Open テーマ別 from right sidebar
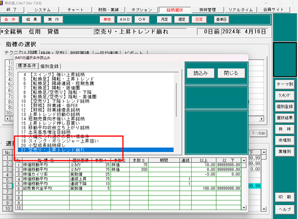Viewport: 298px width, 219px height. [285, 84]
